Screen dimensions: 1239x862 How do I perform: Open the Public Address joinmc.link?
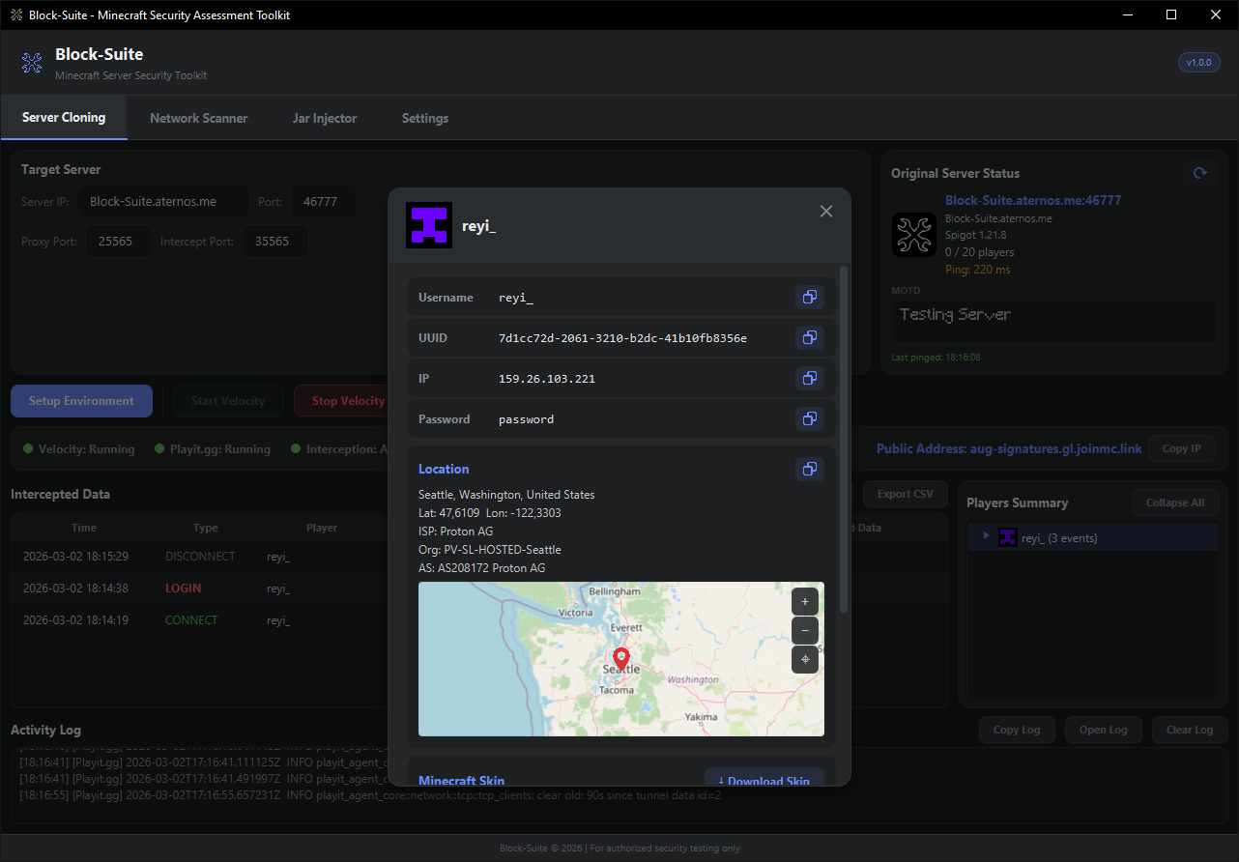(1009, 448)
